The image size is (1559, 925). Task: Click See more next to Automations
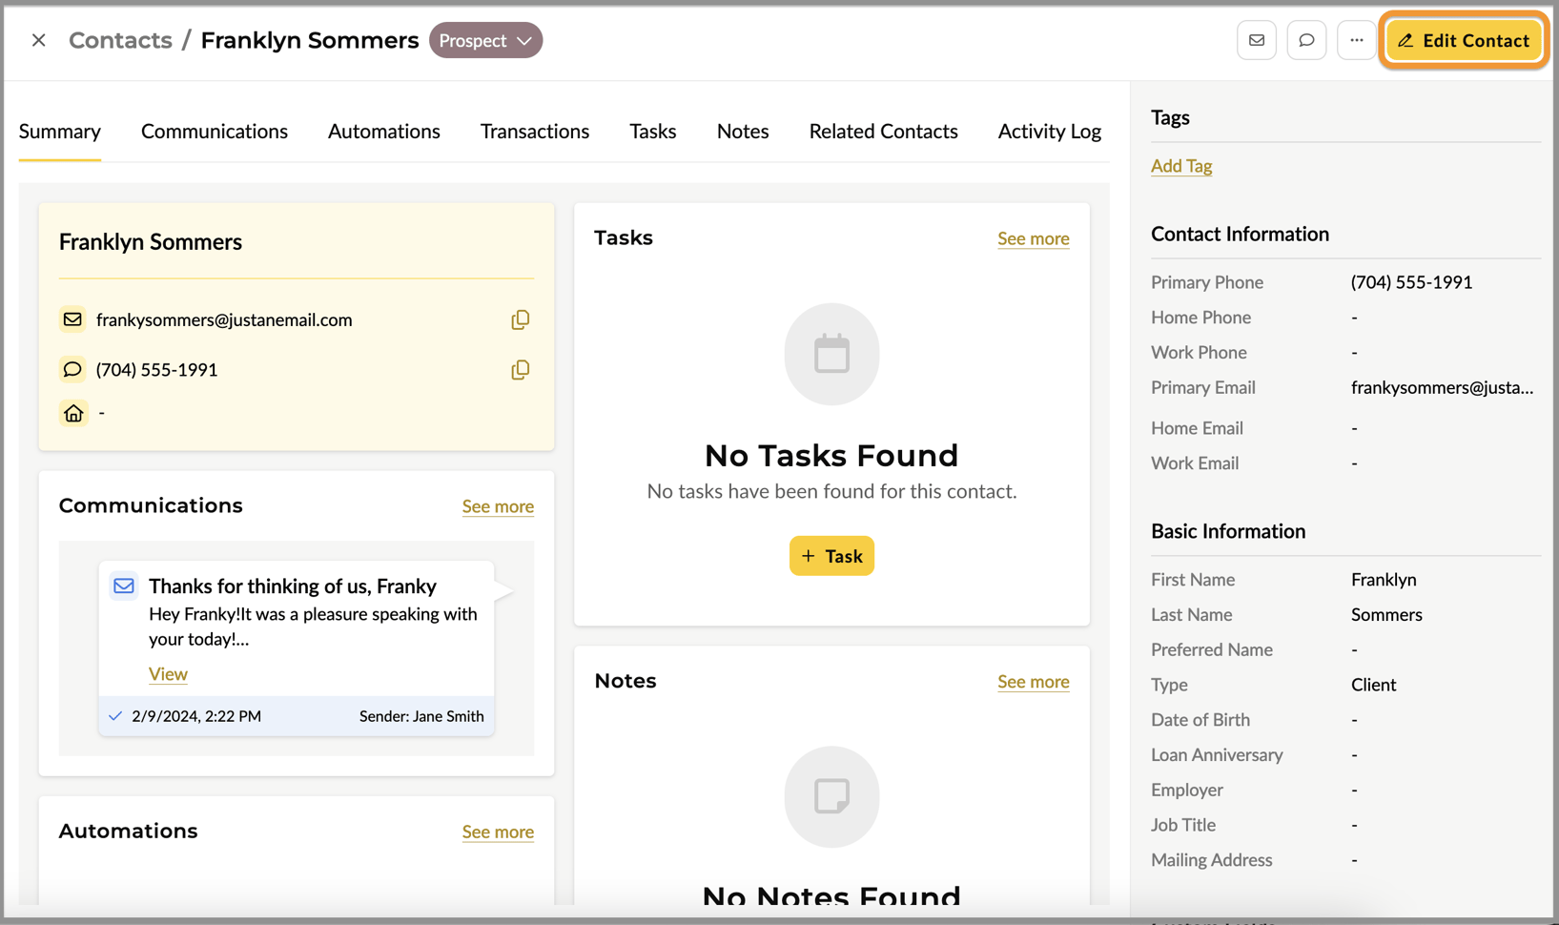coord(498,832)
